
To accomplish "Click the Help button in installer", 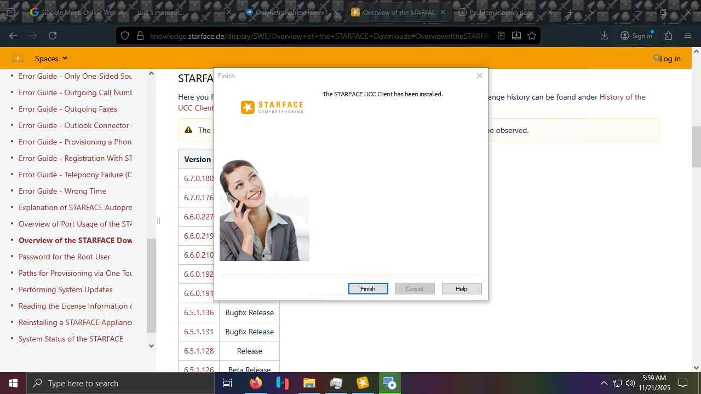I will coord(462,288).
